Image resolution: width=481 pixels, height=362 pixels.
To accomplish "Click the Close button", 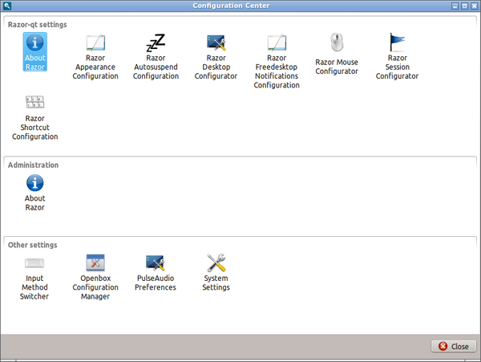I will 454,346.
